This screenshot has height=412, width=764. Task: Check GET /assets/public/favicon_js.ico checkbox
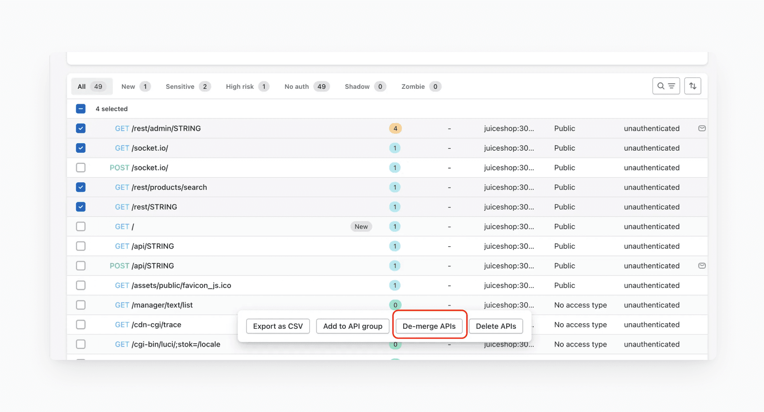pyautogui.click(x=81, y=285)
